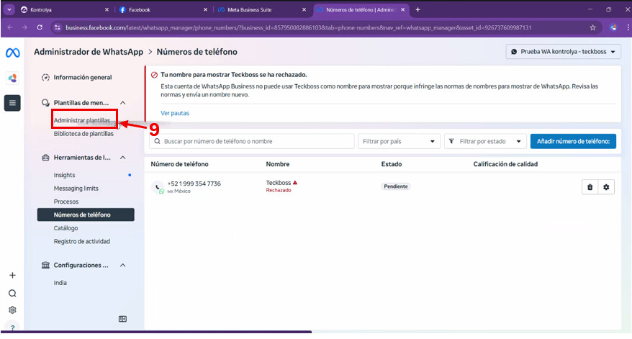
Task: Collapse the Herramientas section chevron
Action: coord(122,158)
